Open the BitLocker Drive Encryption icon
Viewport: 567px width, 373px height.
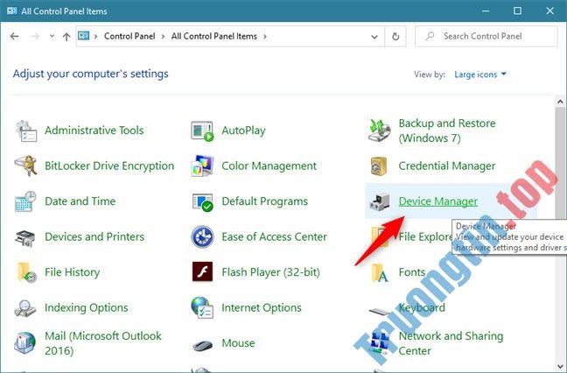pos(25,165)
